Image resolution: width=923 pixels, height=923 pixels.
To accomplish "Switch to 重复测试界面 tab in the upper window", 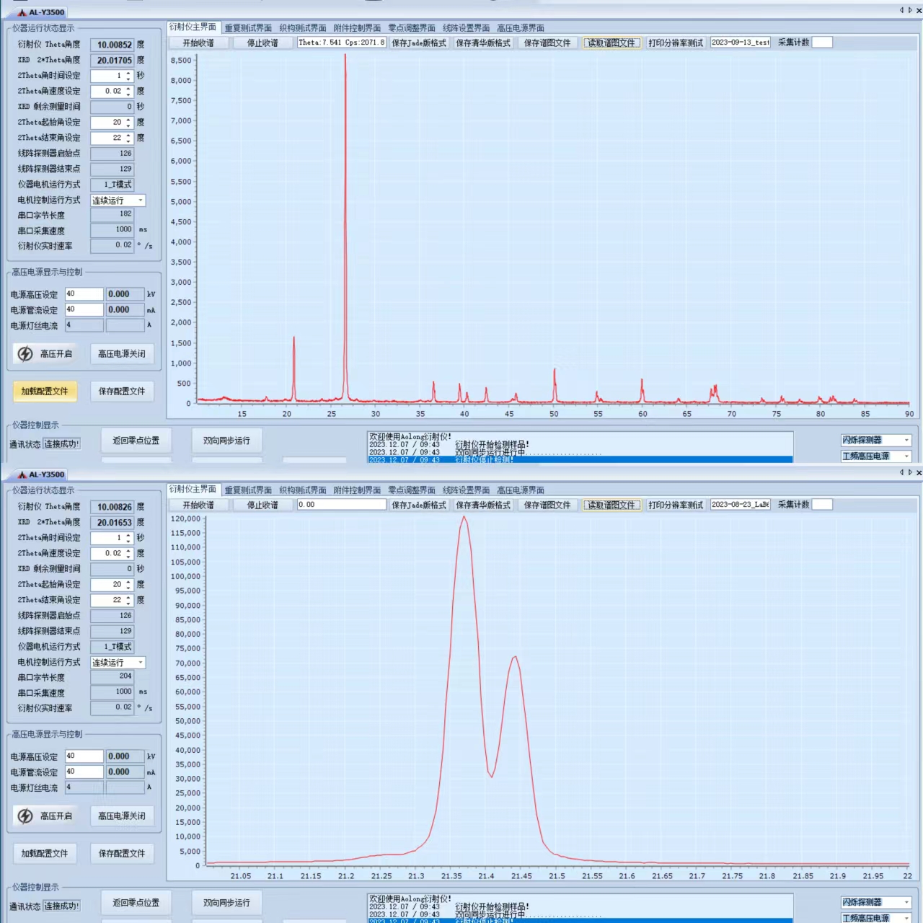I will (x=248, y=28).
